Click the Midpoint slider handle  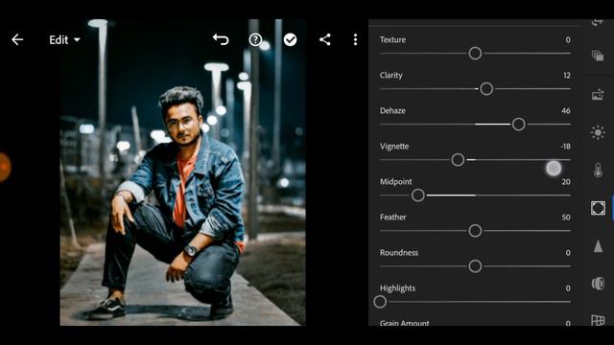pos(418,195)
